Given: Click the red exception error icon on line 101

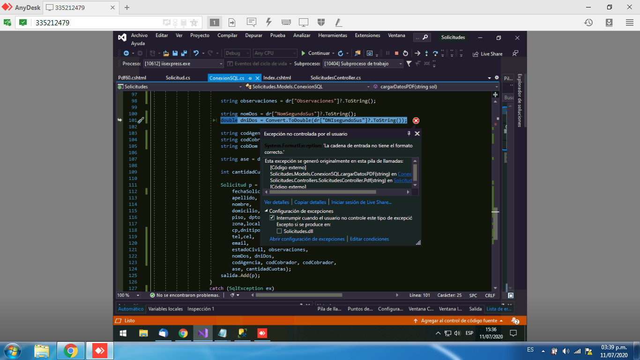Looking at the screenshot, I should pyautogui.click(x=416, y=120).
